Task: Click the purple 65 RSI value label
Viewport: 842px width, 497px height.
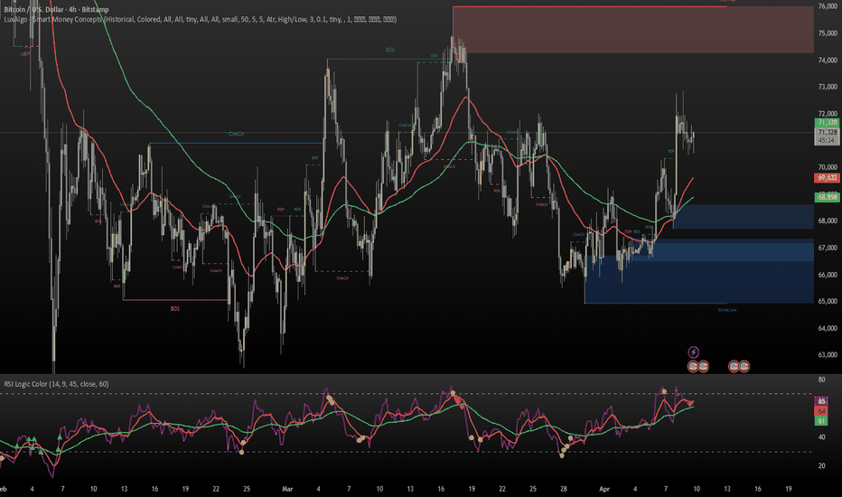Action: pyautogui.click(x=821, y=401)
